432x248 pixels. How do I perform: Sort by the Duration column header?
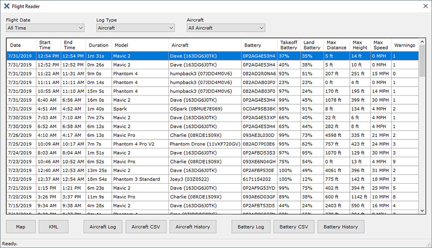pyautogui.click(x=99, y=45)
